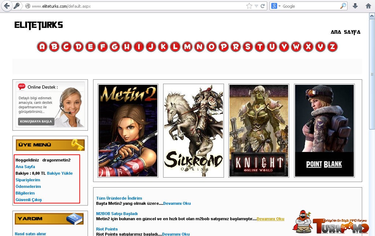This screenshot has height=236, width=375.
Task: Open the Google search engine dropdown
Action: pos(276,6)
